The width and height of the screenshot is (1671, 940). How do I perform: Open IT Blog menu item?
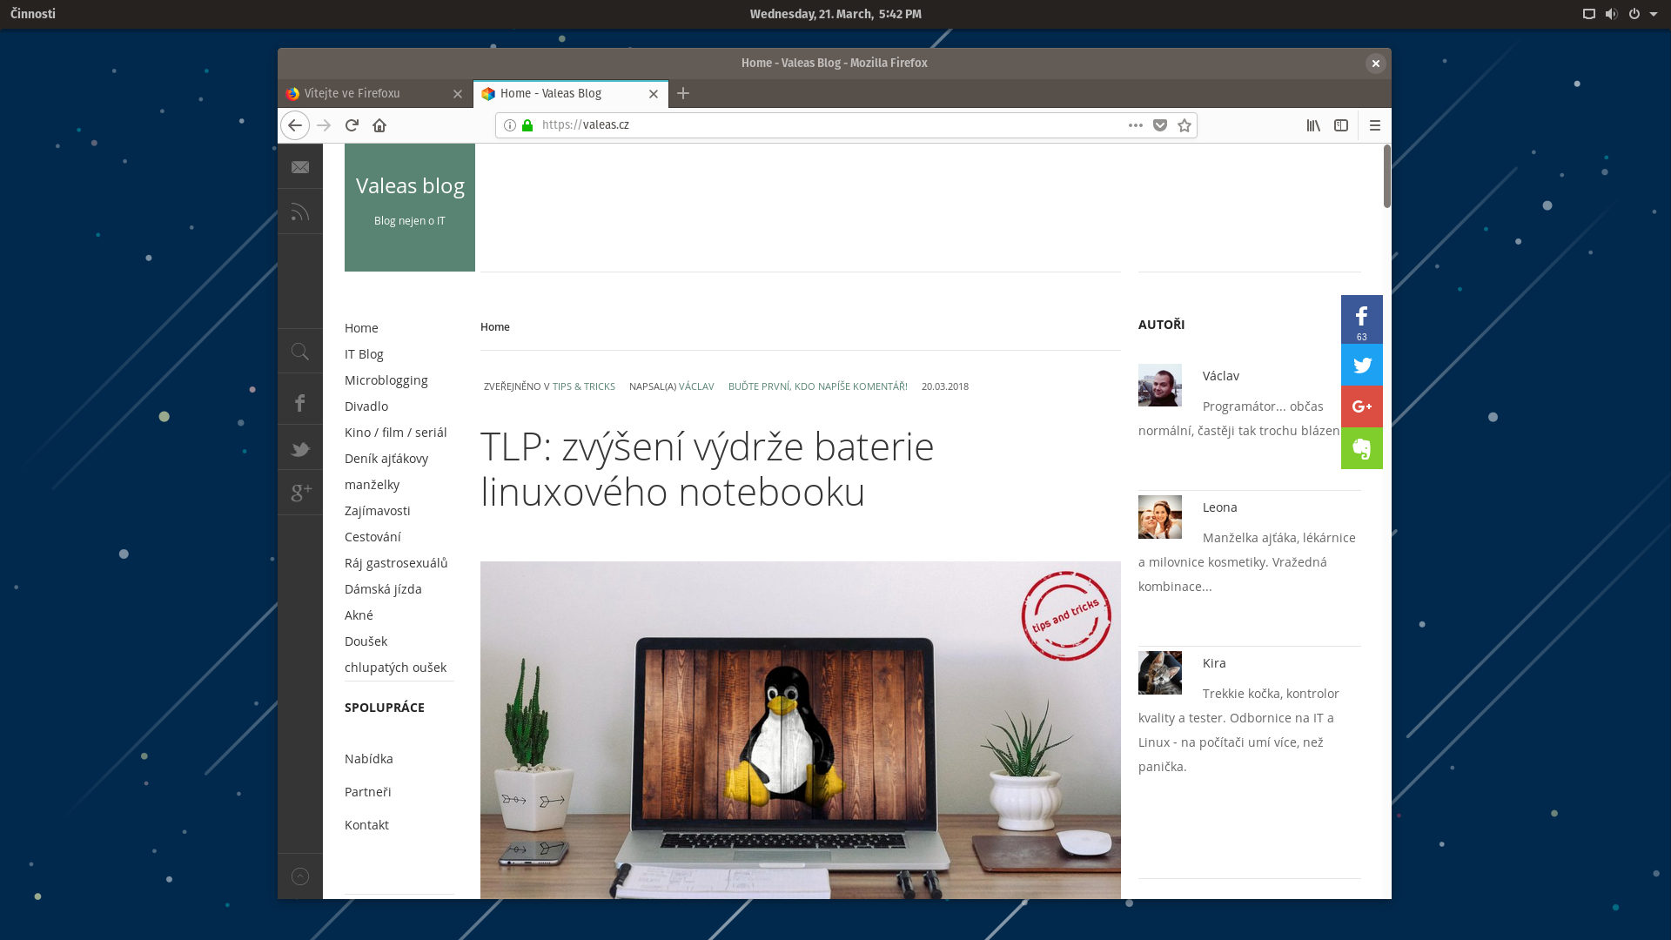(364, 354)
